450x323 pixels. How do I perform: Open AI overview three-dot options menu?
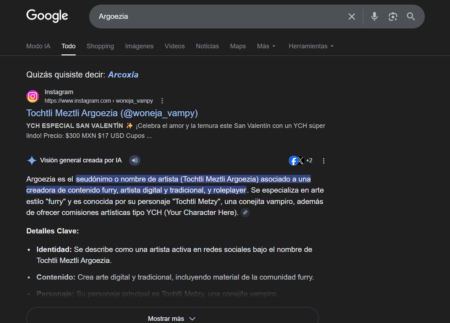tap(324, 161)
